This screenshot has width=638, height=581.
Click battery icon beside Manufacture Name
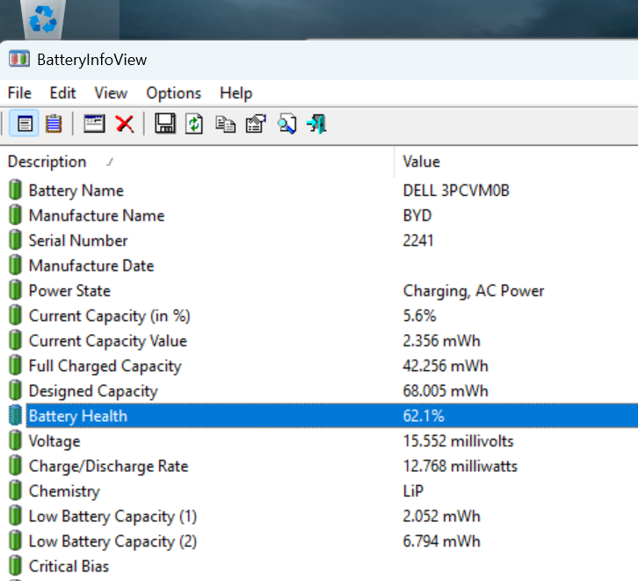tap(15, 215)
